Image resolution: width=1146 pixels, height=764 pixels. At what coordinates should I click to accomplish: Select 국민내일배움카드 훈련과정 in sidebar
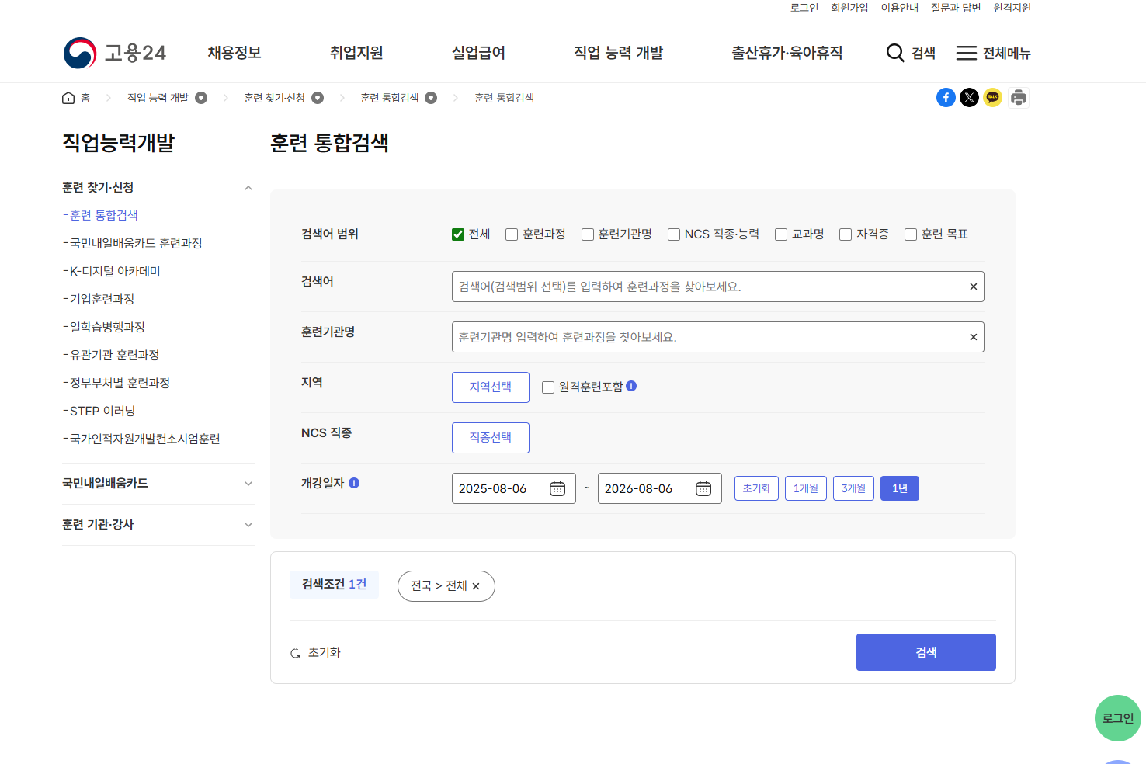(136, 243)
